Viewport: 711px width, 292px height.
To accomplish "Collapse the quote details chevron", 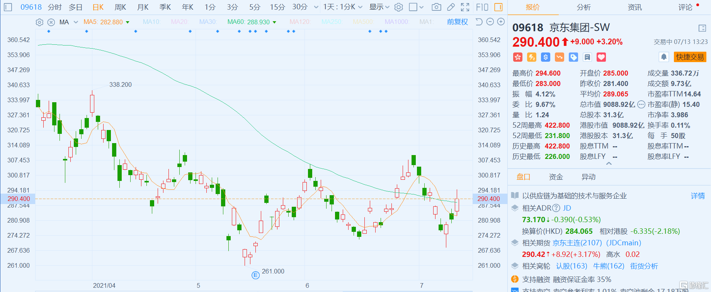I will (x=609, y=164).
